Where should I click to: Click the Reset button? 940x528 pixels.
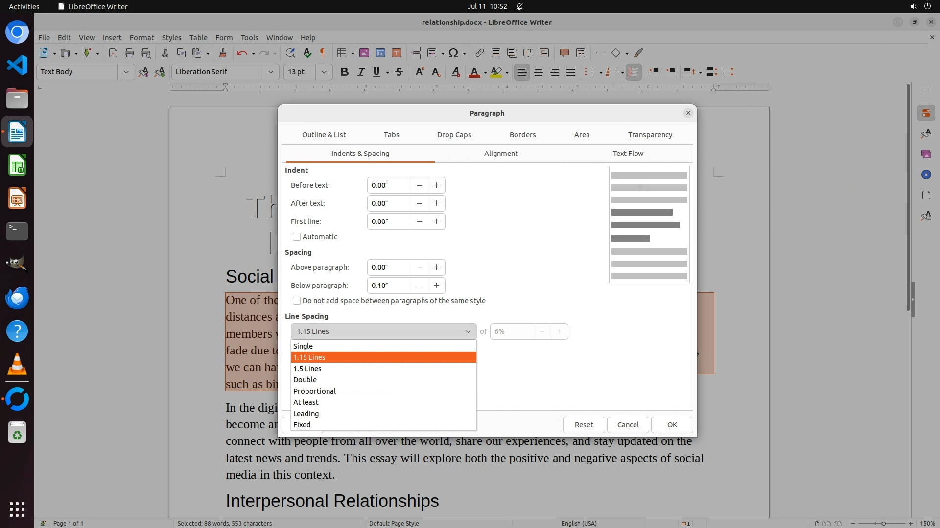coord(584,425)
